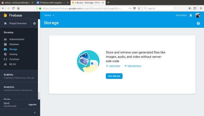Screen dimensions: 204x116
Task: Open the Learn more link
Action: [x=115, y=66]
